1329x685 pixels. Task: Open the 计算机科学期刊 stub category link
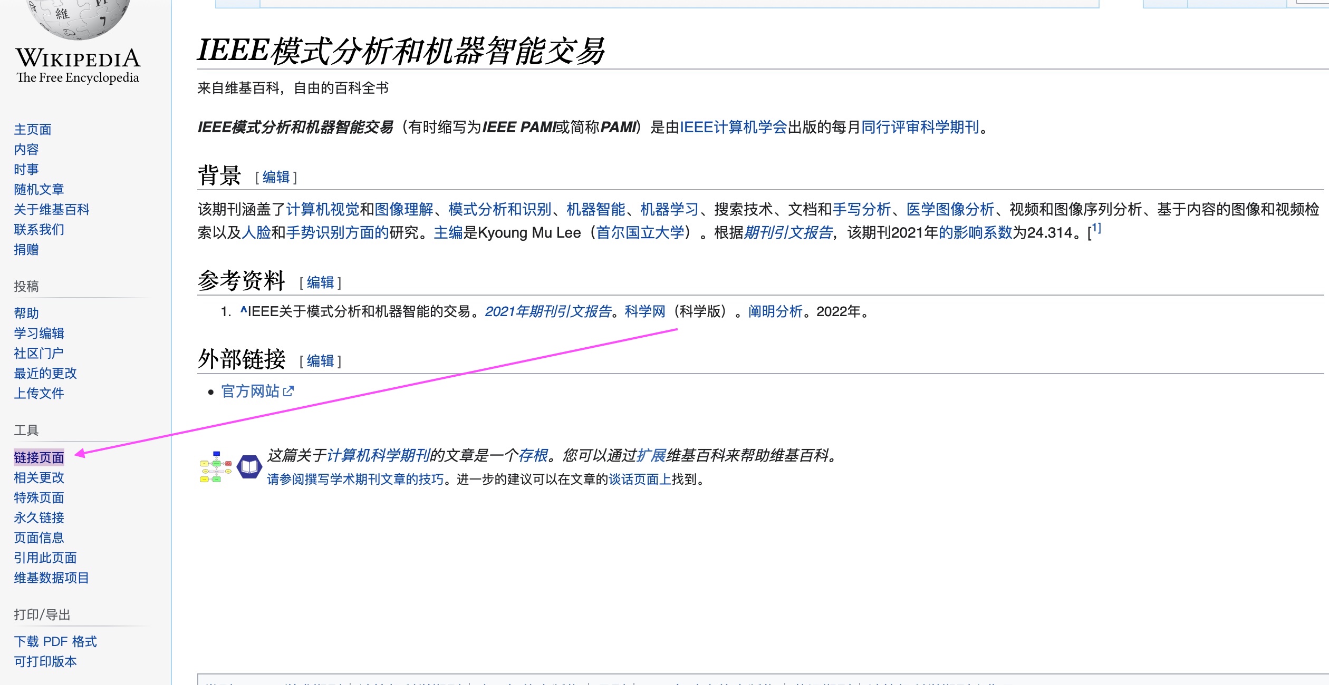tap(378, 455)
